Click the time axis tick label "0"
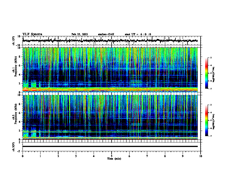The width and height of the screenshot is (226, 175). (x=23, y=156)
